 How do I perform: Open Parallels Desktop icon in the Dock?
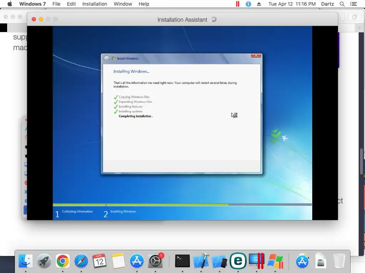(257, 261)
